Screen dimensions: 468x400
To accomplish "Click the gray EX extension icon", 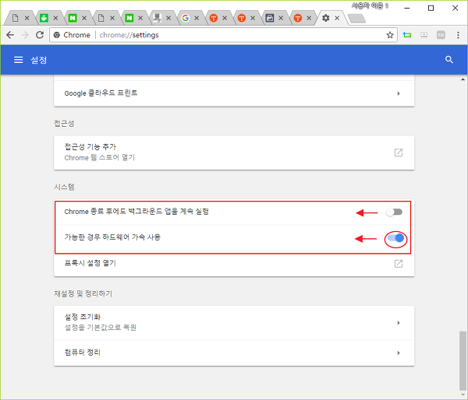I will click(x=441, y=35).
